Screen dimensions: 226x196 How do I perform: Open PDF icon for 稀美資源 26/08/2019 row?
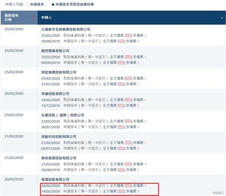(121, 170)
